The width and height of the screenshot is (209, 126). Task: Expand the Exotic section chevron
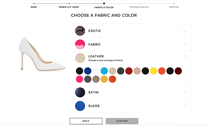[x=185, y=31]
